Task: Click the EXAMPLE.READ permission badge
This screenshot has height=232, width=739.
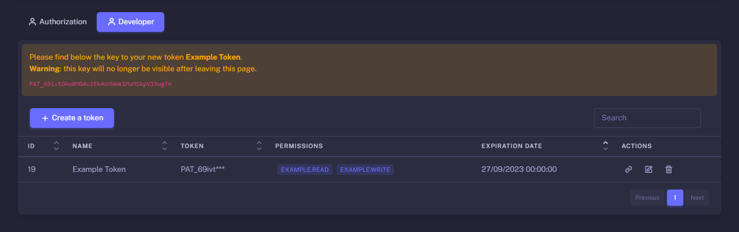Action: (x=305, y=170)
